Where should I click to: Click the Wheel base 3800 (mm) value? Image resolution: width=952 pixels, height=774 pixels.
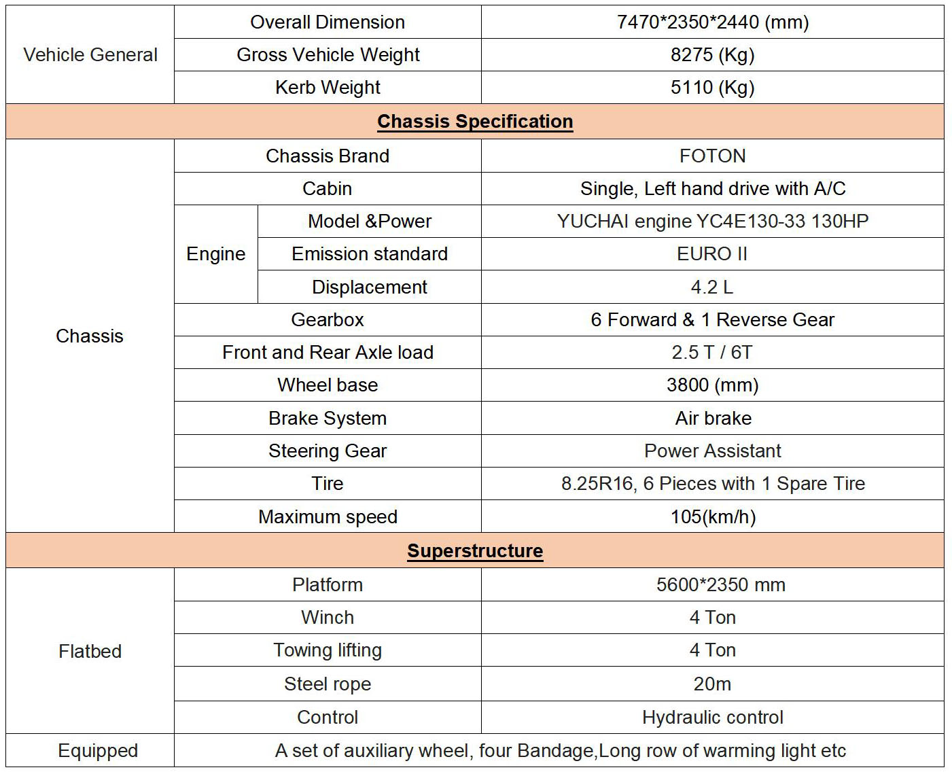coord(713,385)
